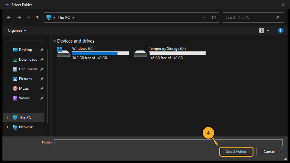Click the pin icon beside Downloads
The width and height of the screenshot is (290, 163).
click(x=42, y=59)
